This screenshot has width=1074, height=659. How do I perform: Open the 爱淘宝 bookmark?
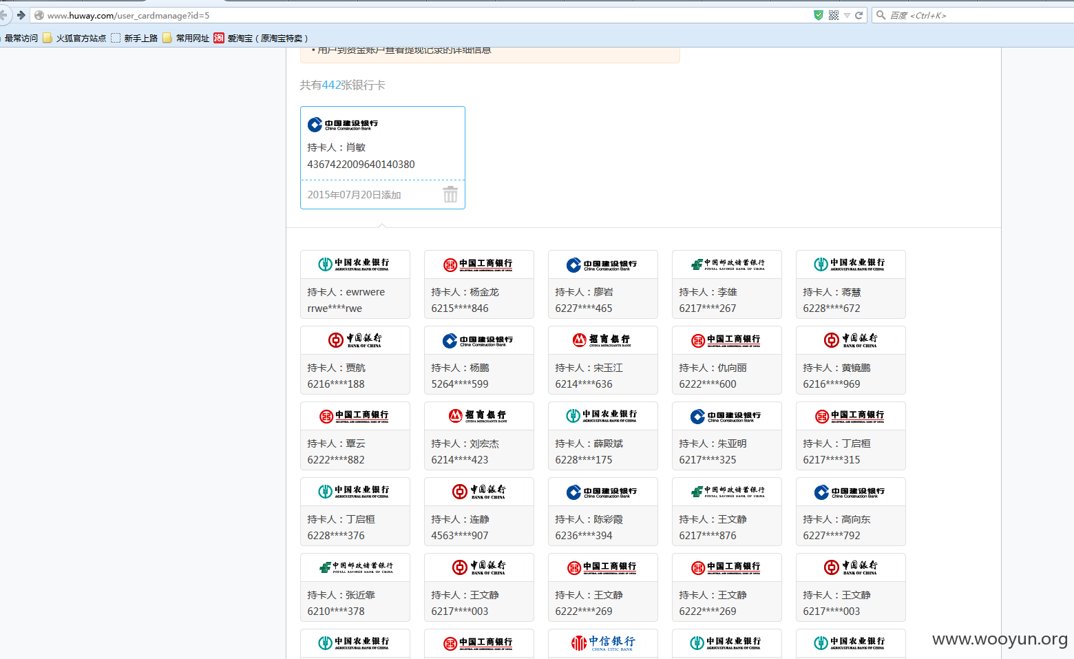coord(261,38)
